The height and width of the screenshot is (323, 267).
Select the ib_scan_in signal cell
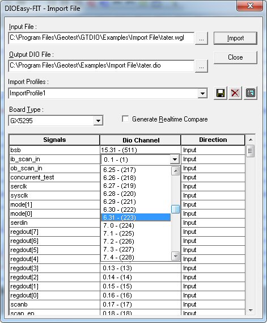[x=54, y=160]
